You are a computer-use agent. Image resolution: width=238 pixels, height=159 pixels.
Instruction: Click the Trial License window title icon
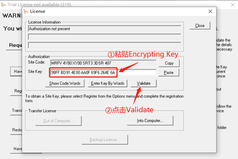tap(4, 5)
